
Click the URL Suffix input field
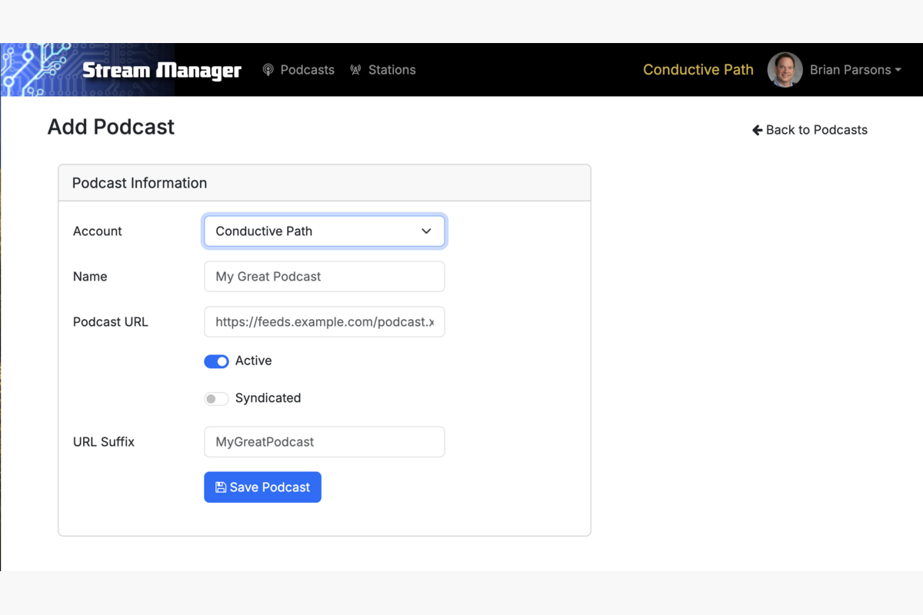tap(324, 441)
